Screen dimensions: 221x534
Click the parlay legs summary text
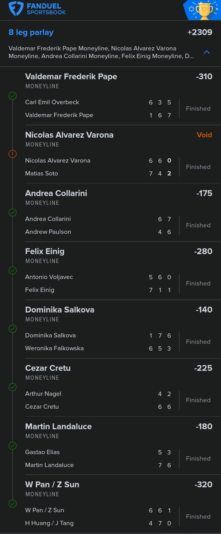pyautogui.click(x=101, y=52)
